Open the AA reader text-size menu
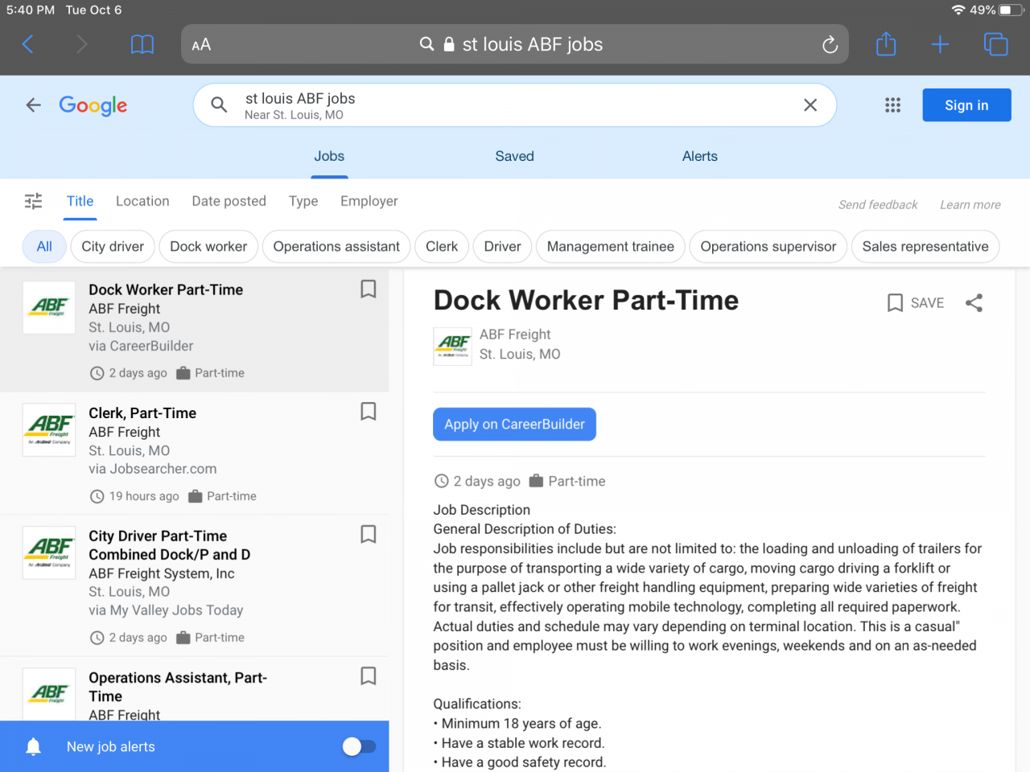This screenshot has height=772, width=1030. (x=201, y=45)
